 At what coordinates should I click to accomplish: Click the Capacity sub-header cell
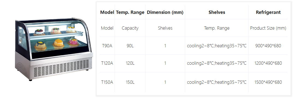[130, 28]
